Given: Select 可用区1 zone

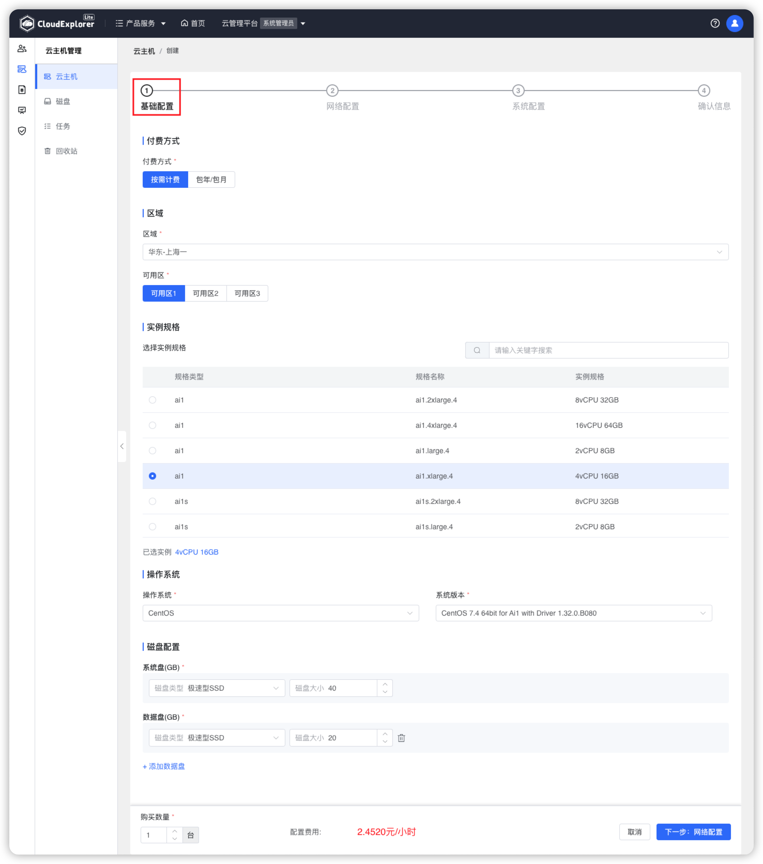Looking at the screenshot, I should [x=164, y=293].
